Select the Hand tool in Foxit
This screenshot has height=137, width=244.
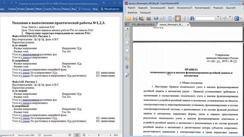click(178, 19)
